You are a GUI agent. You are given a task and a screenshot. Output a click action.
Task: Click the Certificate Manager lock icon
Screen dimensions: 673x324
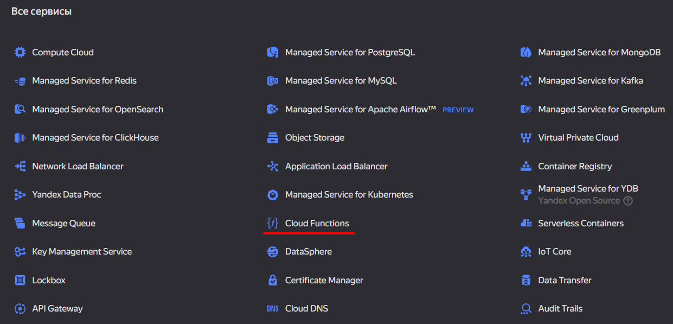(x=273, y=280)
